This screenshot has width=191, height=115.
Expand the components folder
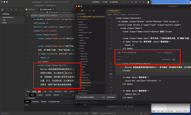click(83, 27)
